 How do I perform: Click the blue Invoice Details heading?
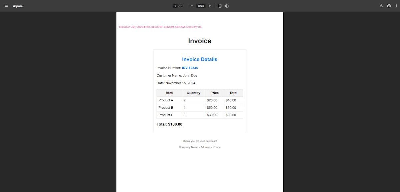click(199, 59)
